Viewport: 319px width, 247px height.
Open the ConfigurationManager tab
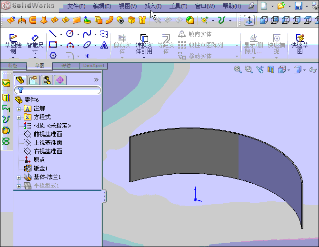point(47,80)
